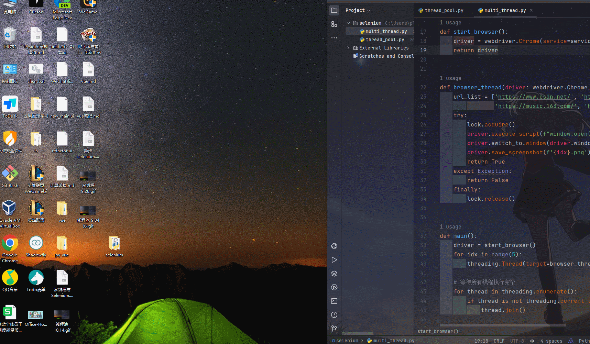This screenshot has height=344, width=590.
Task: Open the Git version control tool window
Action: (x=334, y=329)
